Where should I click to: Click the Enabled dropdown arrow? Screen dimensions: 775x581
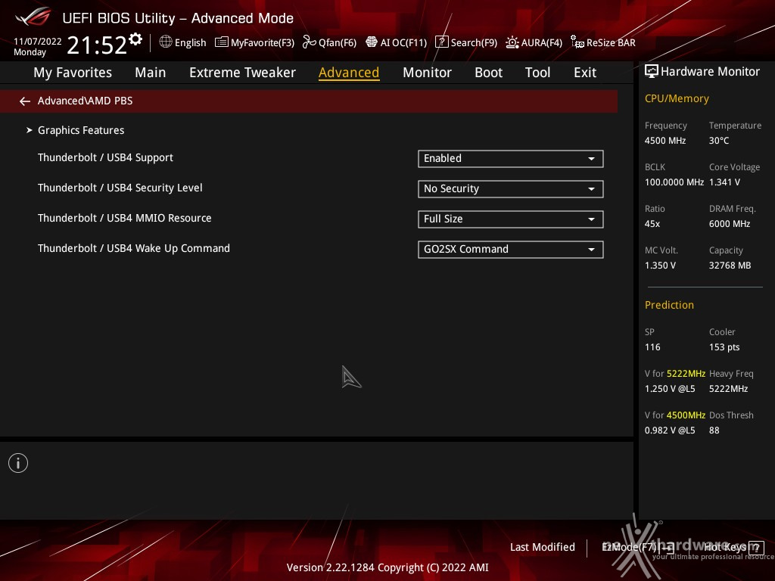[591, 159]
